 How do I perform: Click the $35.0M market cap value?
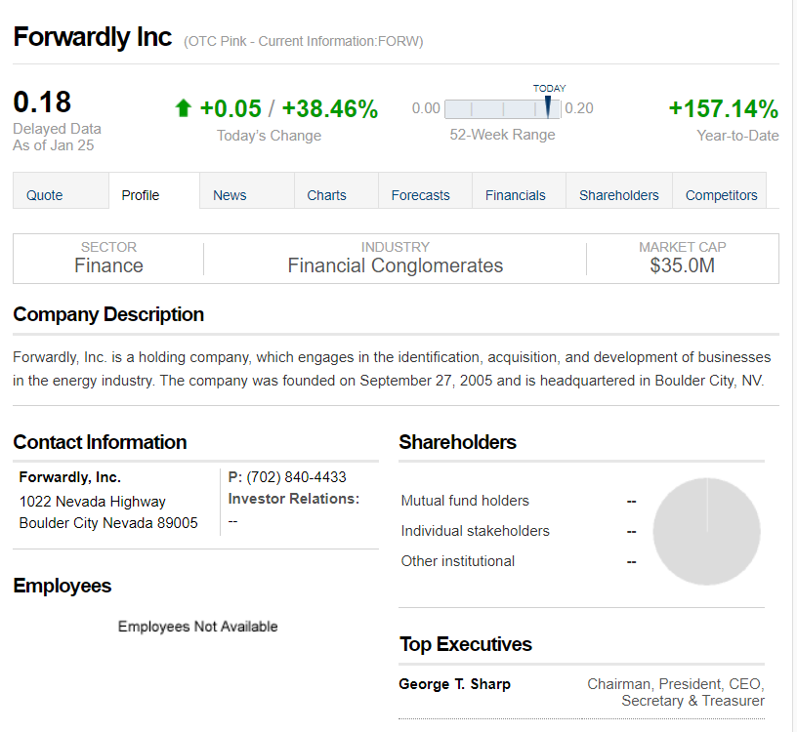[x=683, y=265]
